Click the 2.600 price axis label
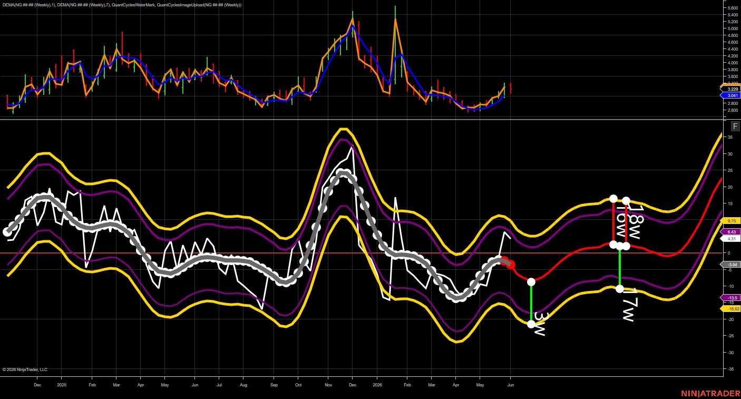741x399 pixels. (x=733, y=110)
